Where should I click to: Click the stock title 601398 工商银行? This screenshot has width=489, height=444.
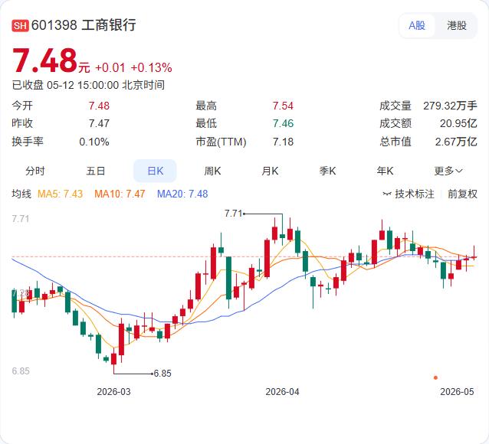click(x=84, y=25)
